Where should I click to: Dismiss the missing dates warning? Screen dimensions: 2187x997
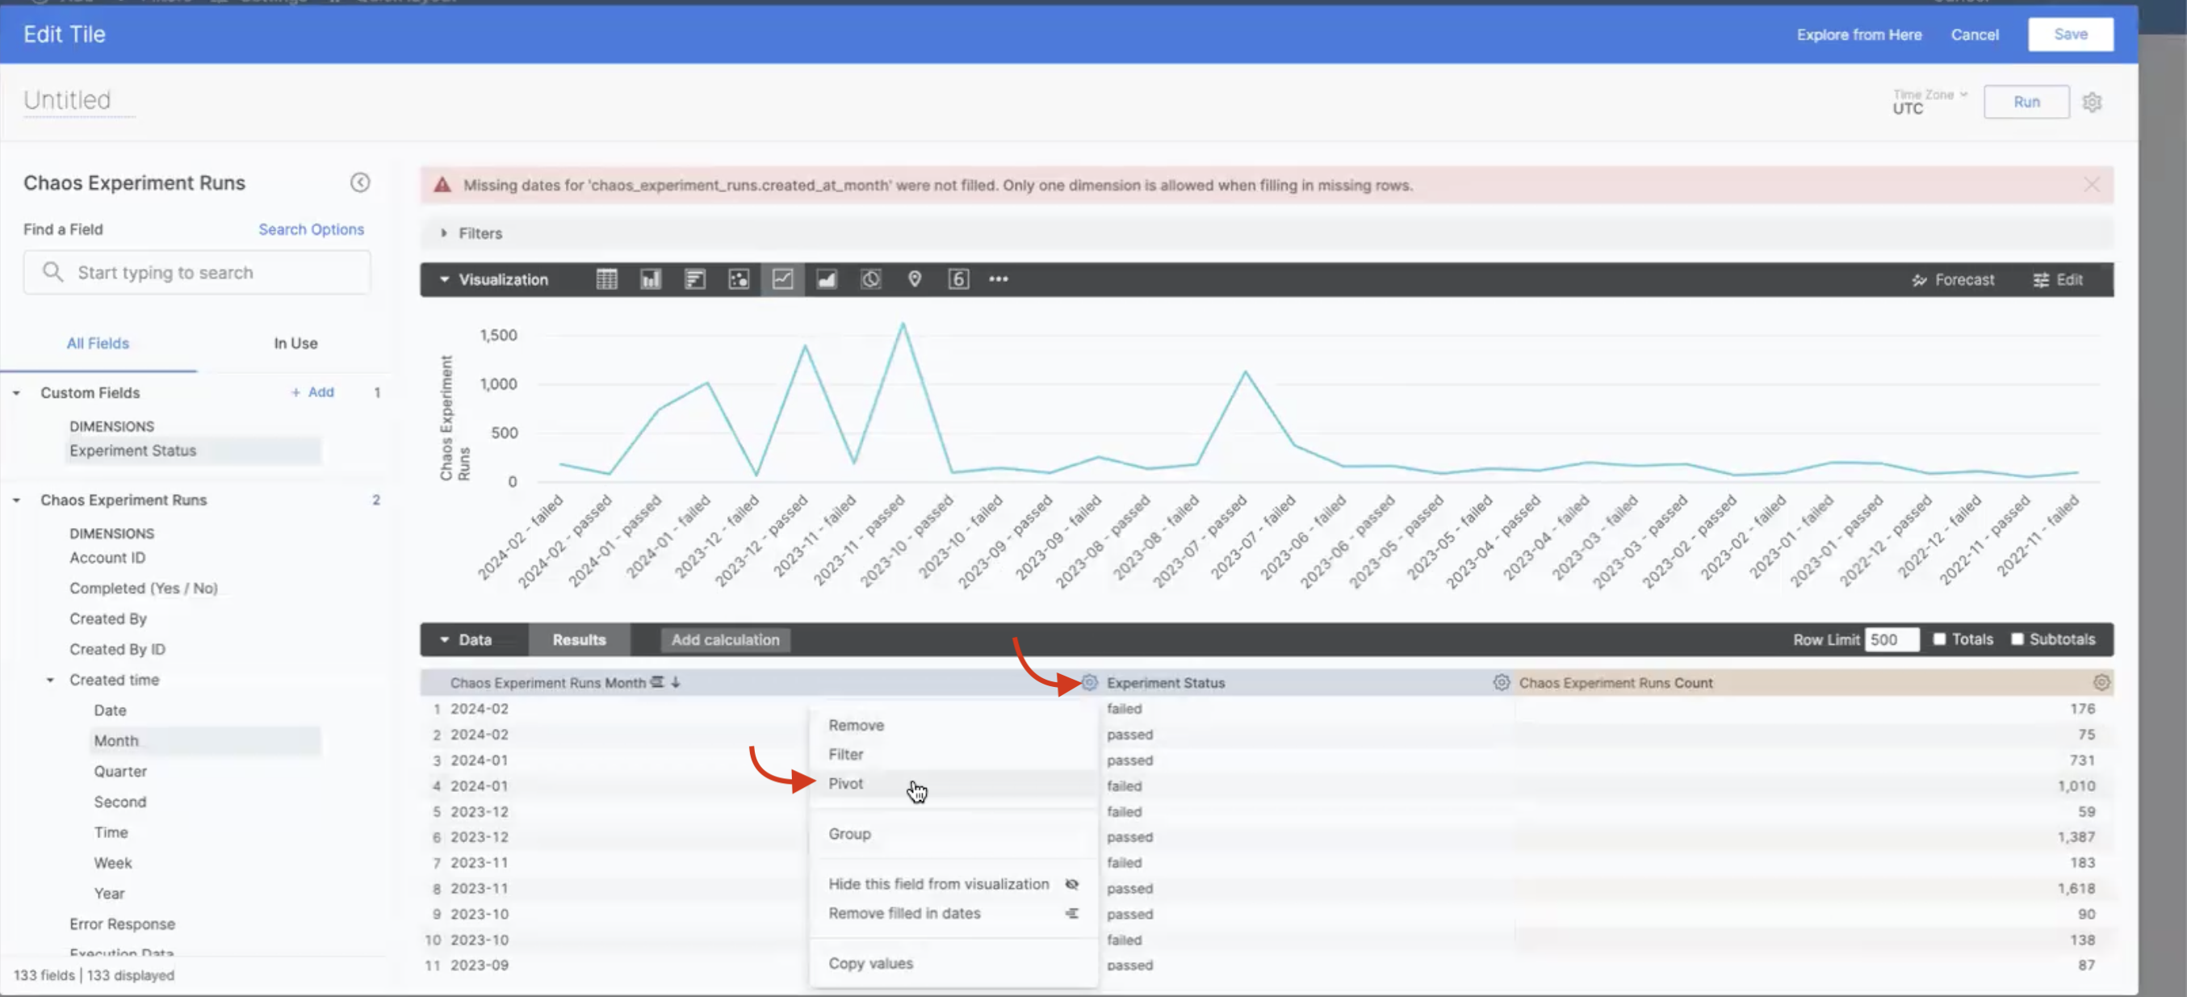pos(2092,185)
